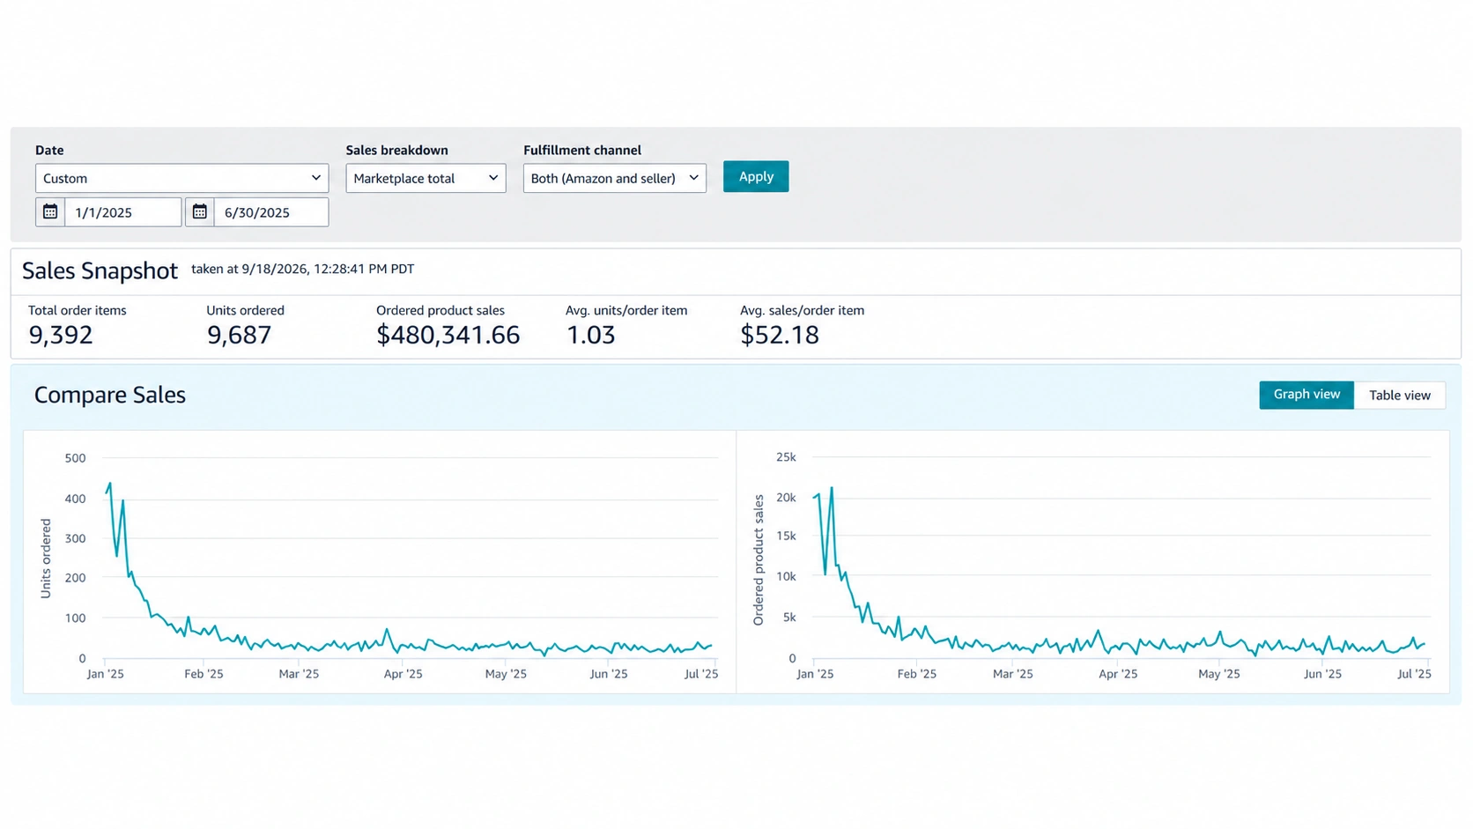The height and width of the screenshot is (829, 1473).
Task: Select the Avg. sales/order item value $52.18
Action: coord(780,335)
